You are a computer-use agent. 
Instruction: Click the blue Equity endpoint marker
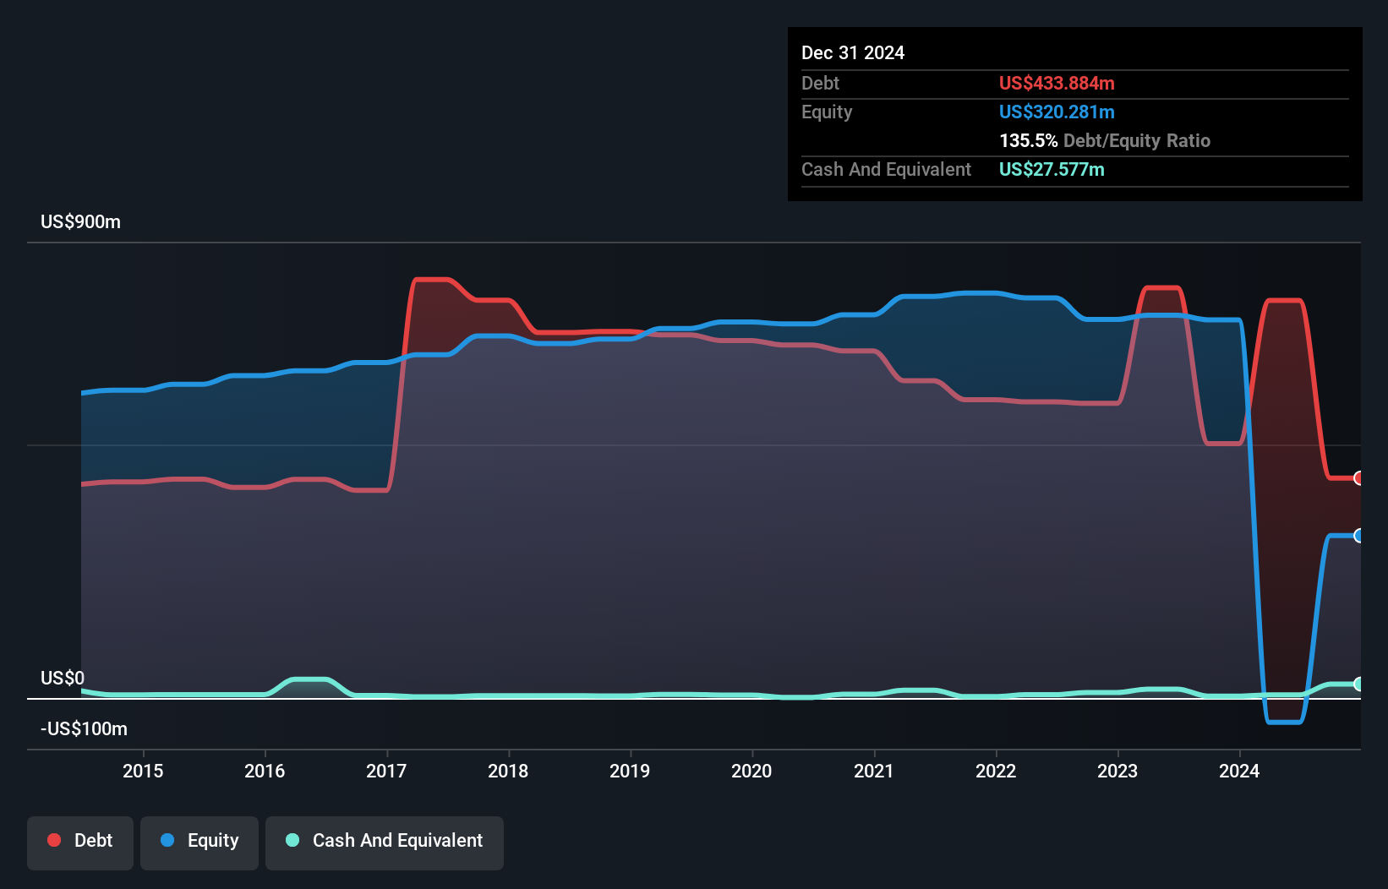pyautogui.click(x=1358, y=536)
